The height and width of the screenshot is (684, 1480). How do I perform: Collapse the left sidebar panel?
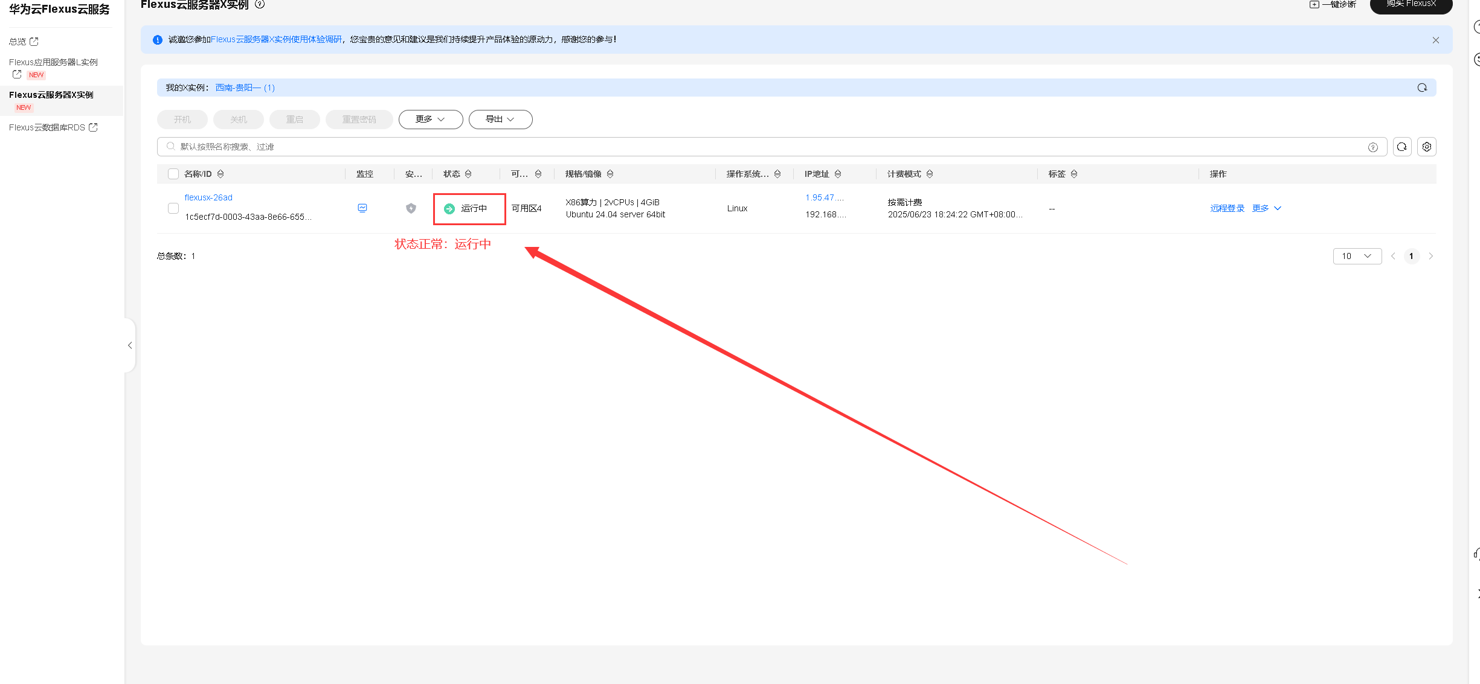point(130,345)
